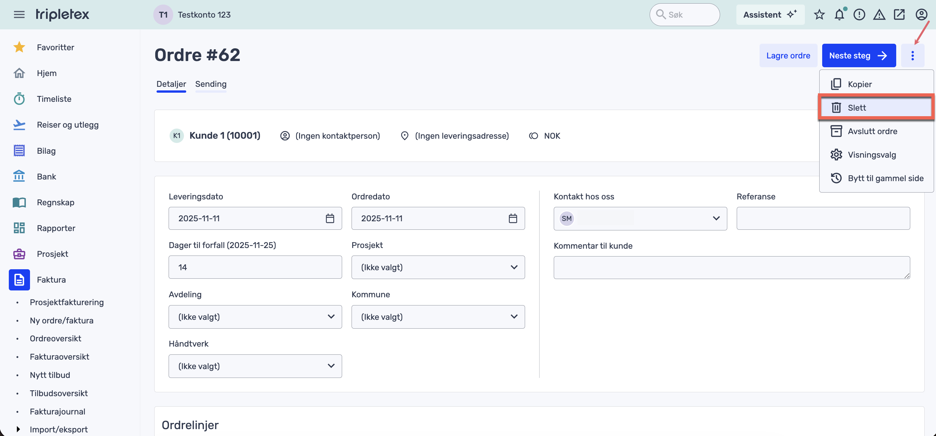Open the hamburger menu icon
Image resolution: width=936 pixels, height=436 pixels.
19,15
